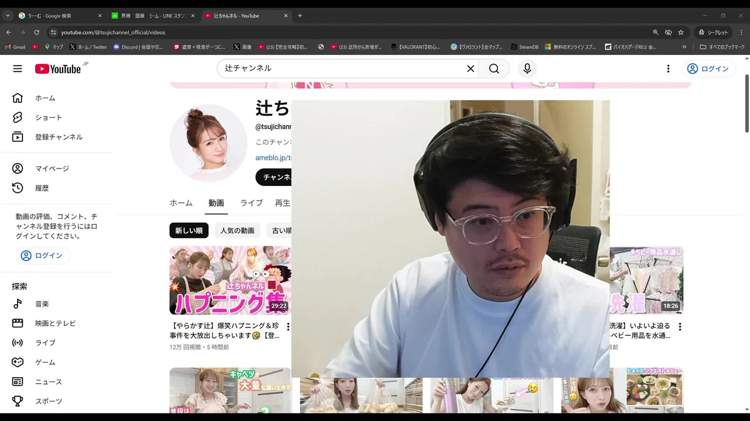The width and height of the screenshot is (750, 421).
Task: Clear the search box with the X icon
Action: 471,68
